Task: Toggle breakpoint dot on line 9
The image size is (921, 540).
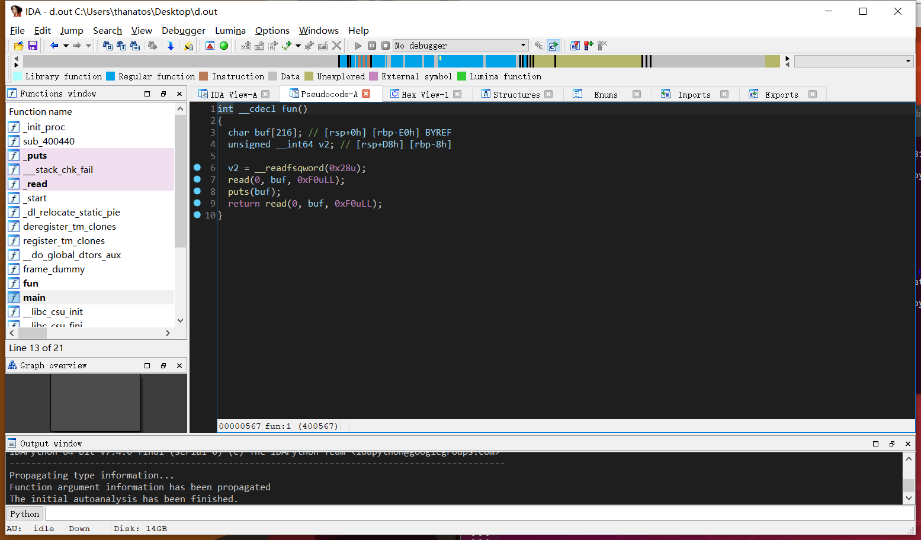Action: click(x=197, y=203)
